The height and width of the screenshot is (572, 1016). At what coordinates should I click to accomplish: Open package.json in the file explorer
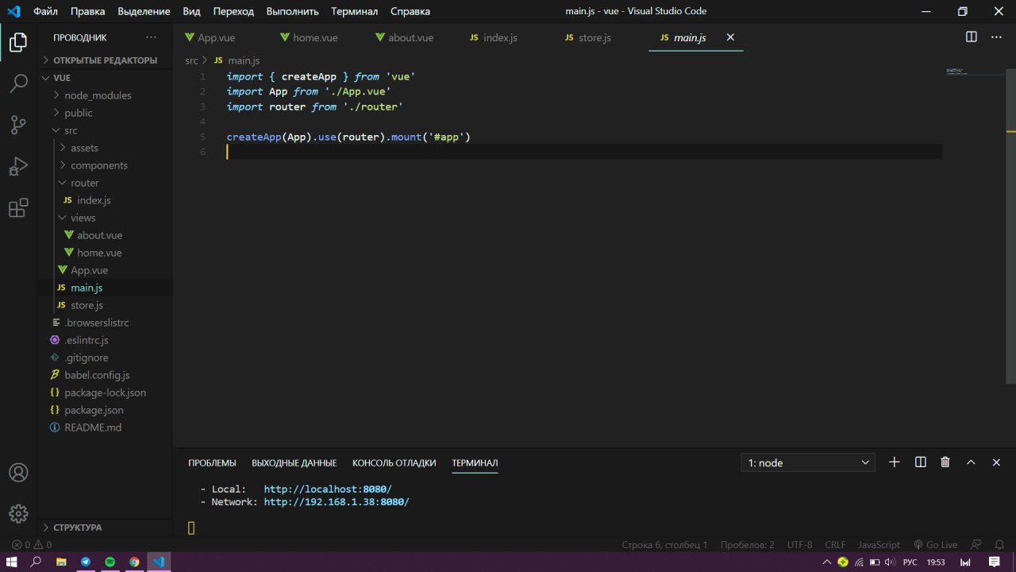pos(94,410)
